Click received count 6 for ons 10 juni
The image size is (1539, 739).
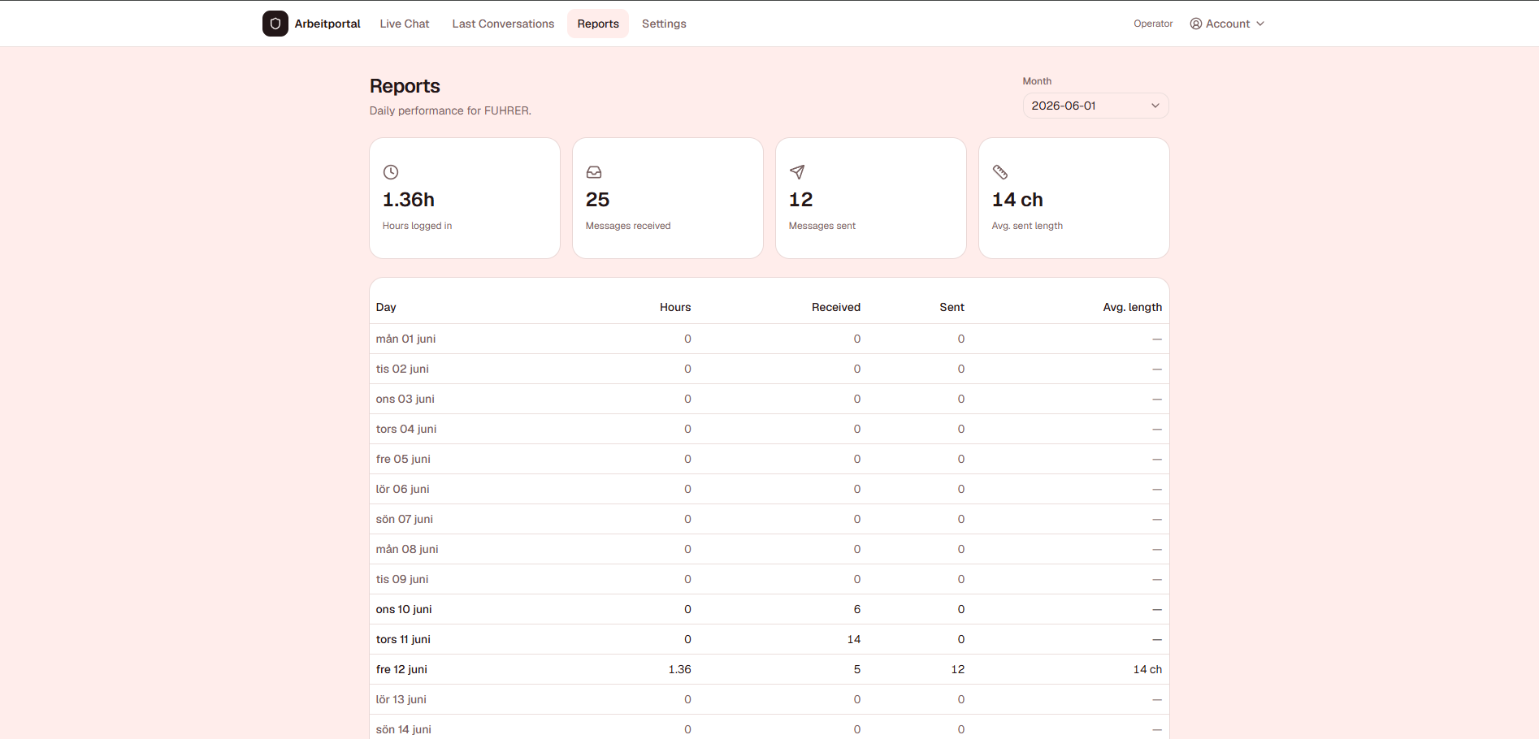coord(857,609)
